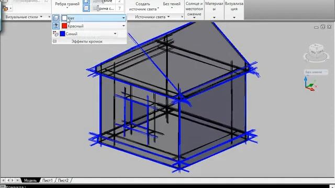Close the drawing viewport window
This screenshot has height=188, width=335.
[329, 27]
